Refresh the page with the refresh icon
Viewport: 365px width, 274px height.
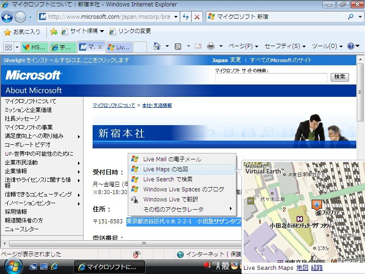click(186, 17)
